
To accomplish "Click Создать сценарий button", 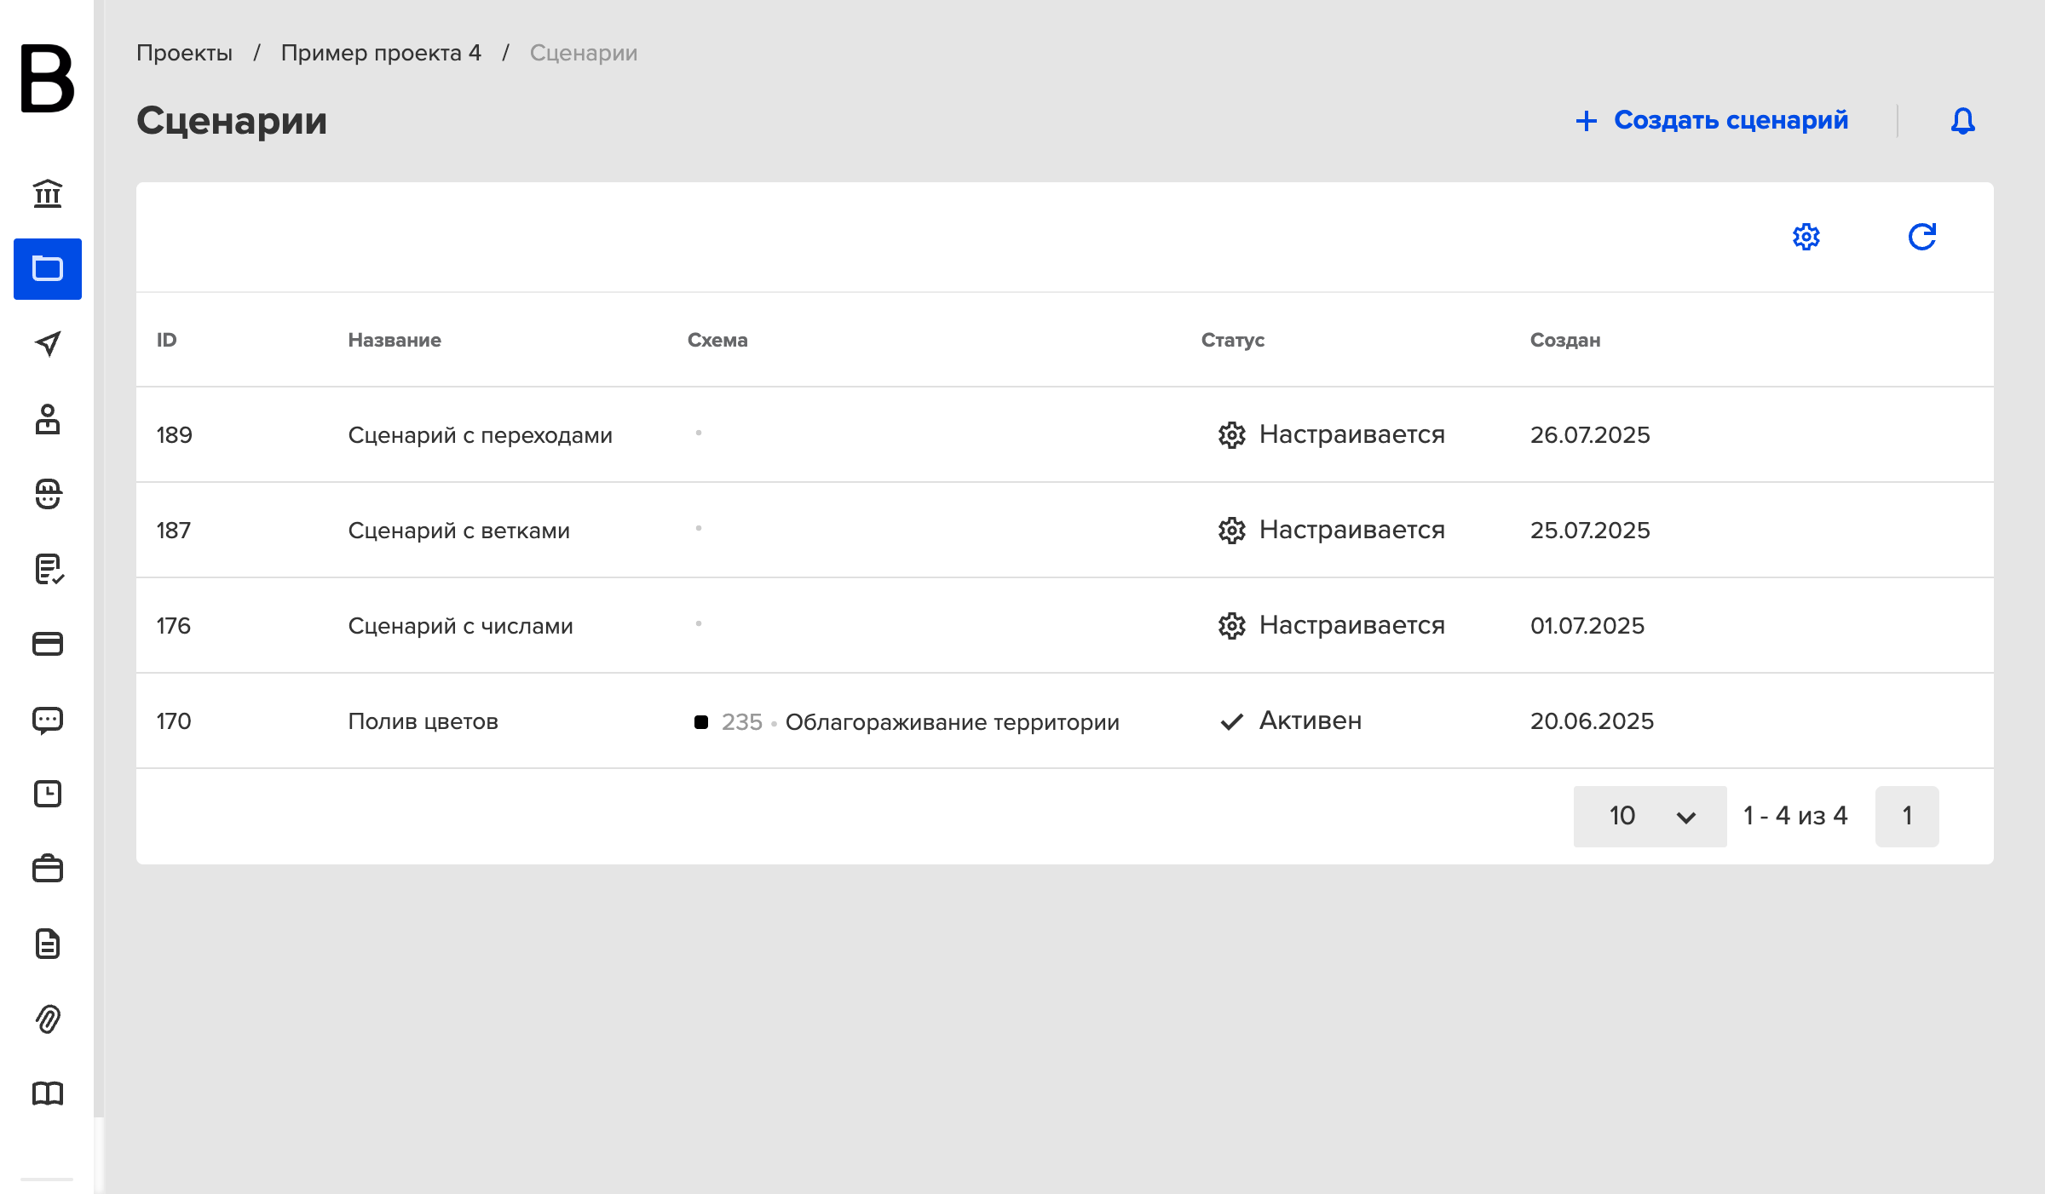I will tap(1711, 121).
